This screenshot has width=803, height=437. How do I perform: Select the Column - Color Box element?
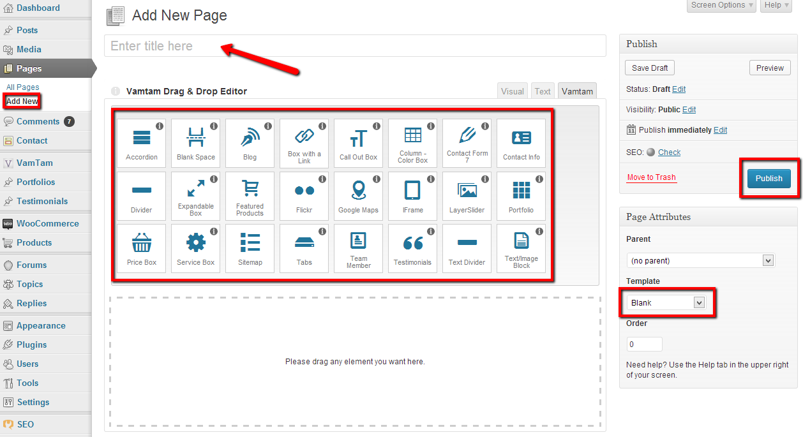[413, 144]
